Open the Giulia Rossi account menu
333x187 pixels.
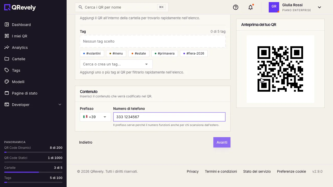(x=295, y=7)
